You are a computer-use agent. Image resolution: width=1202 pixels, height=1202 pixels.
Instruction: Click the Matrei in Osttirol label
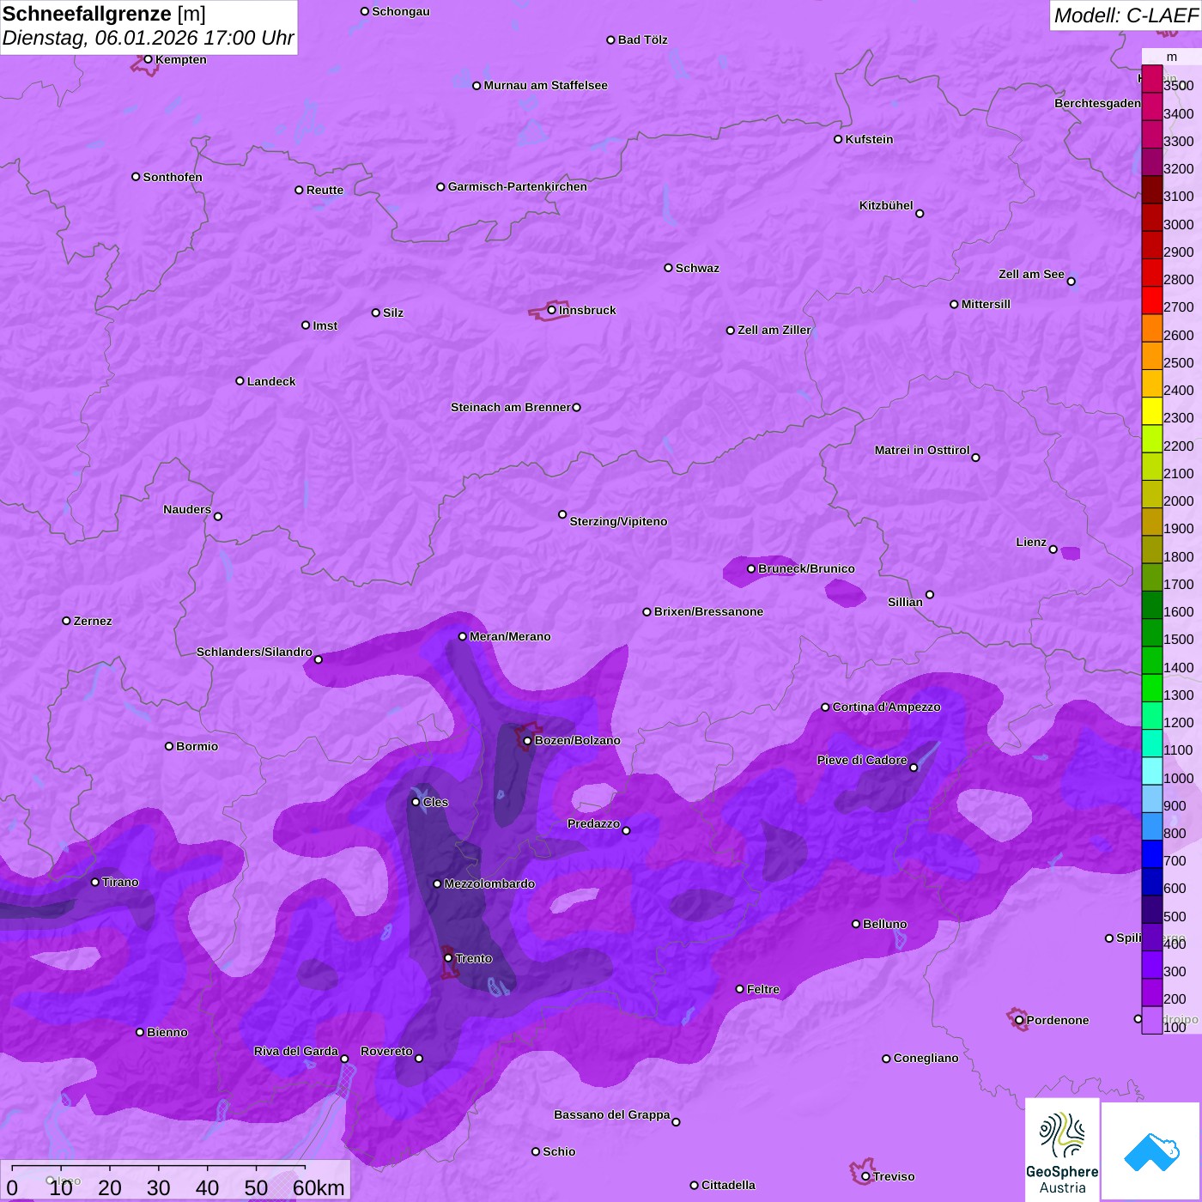pyautogui.click(x=922, y=450)
